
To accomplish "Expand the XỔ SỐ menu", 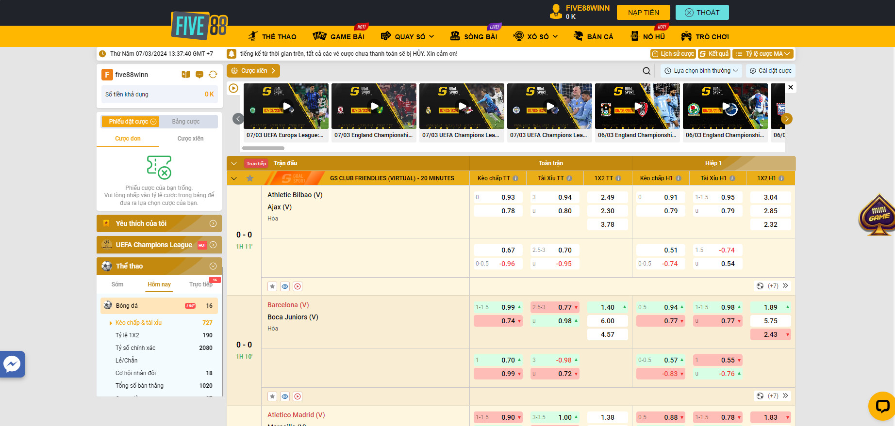I will point(536,36).
